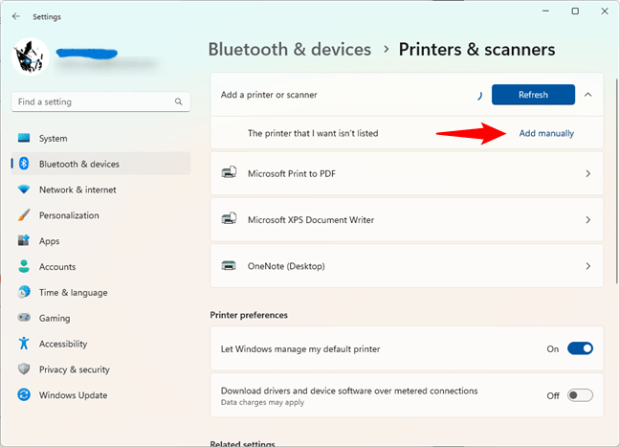Collapse the Add a printer section

(x=588, y=95)
